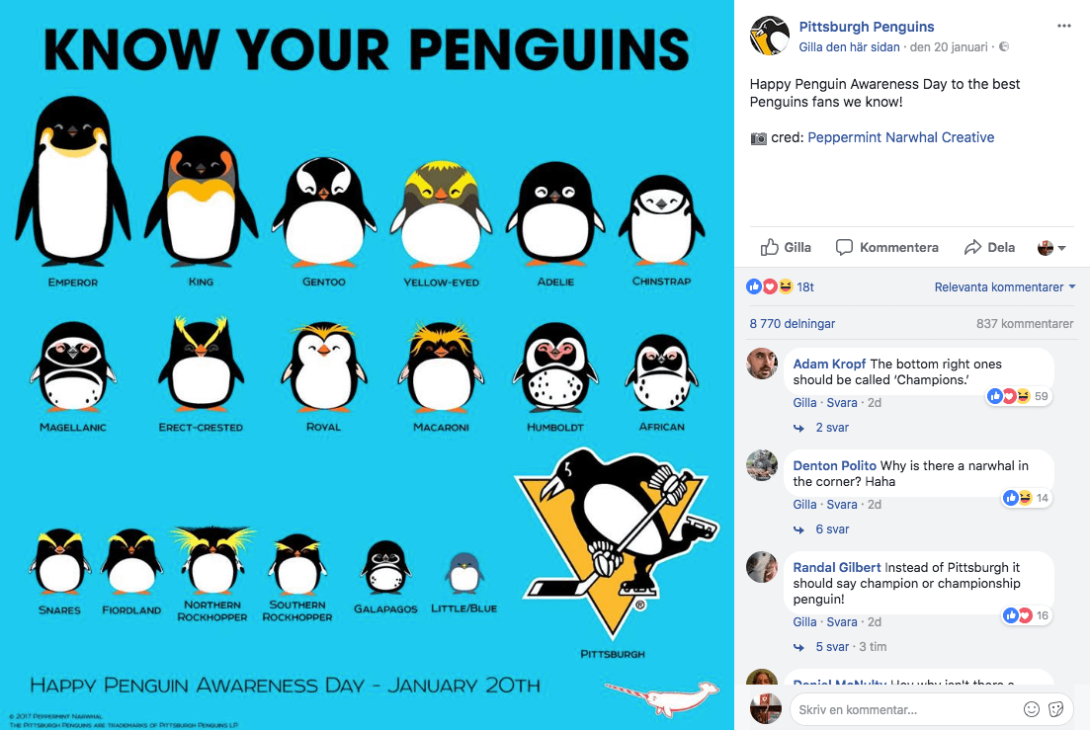The image size is (1090, 730).
Task: Click the Gilla thumbs-up icon under the post
Action: coord(770,247)
